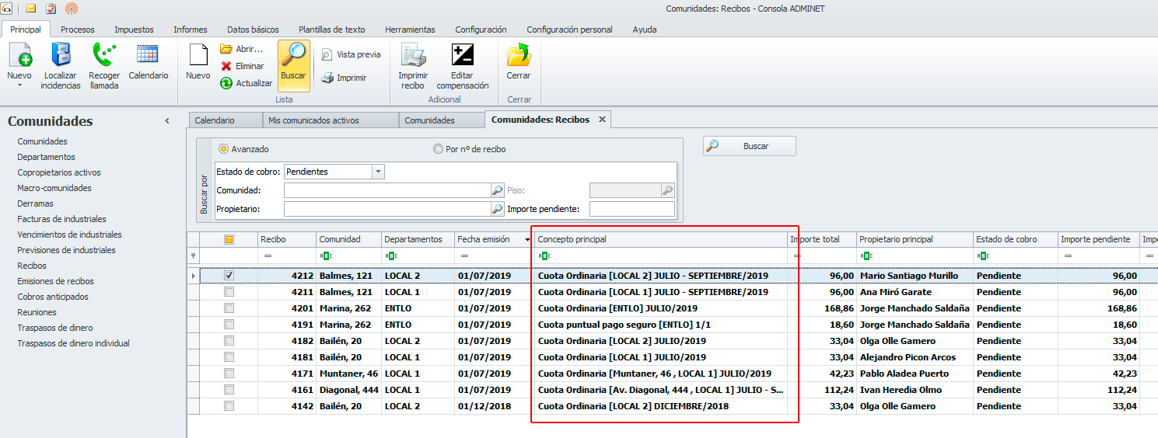Click the Imprimir printer button
Image resolution: width=1158 pixels, height=438 pixels.
(344, 78)
